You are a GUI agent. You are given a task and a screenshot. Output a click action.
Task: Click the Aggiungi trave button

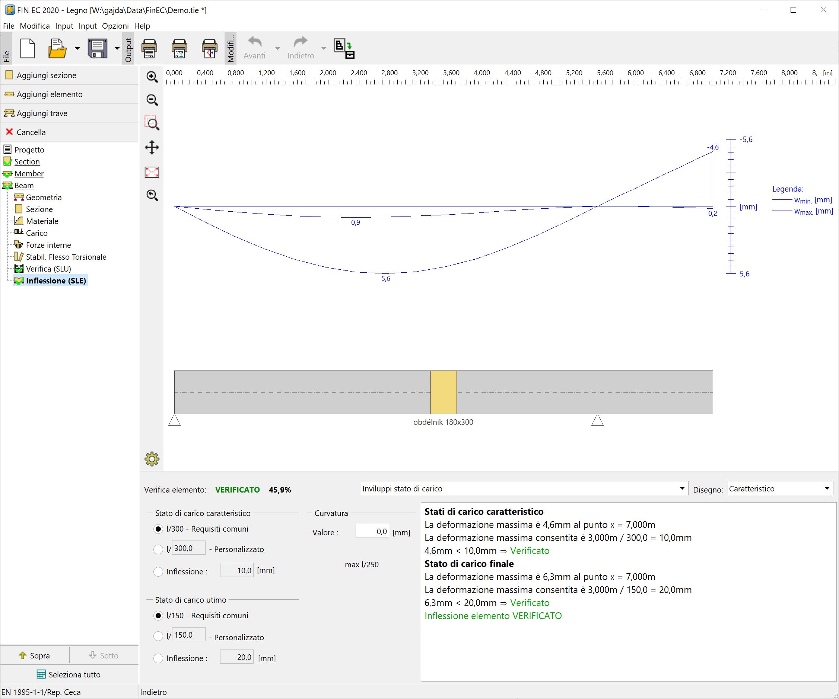(41, 113)
